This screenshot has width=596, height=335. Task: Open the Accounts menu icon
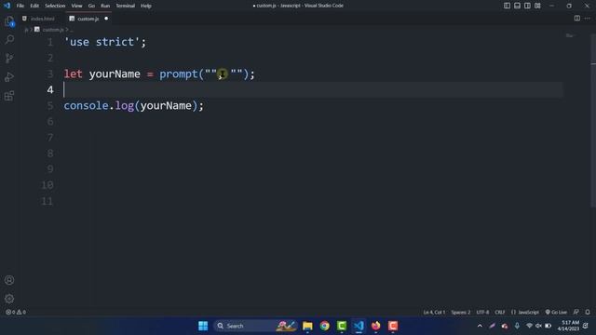coord(9,280)
